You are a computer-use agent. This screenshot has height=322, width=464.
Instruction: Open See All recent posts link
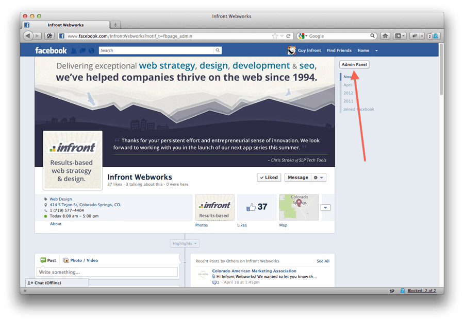323,261
